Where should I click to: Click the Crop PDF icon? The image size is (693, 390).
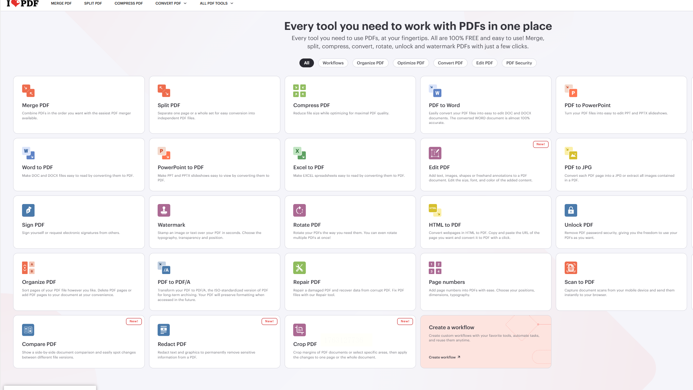299,330
